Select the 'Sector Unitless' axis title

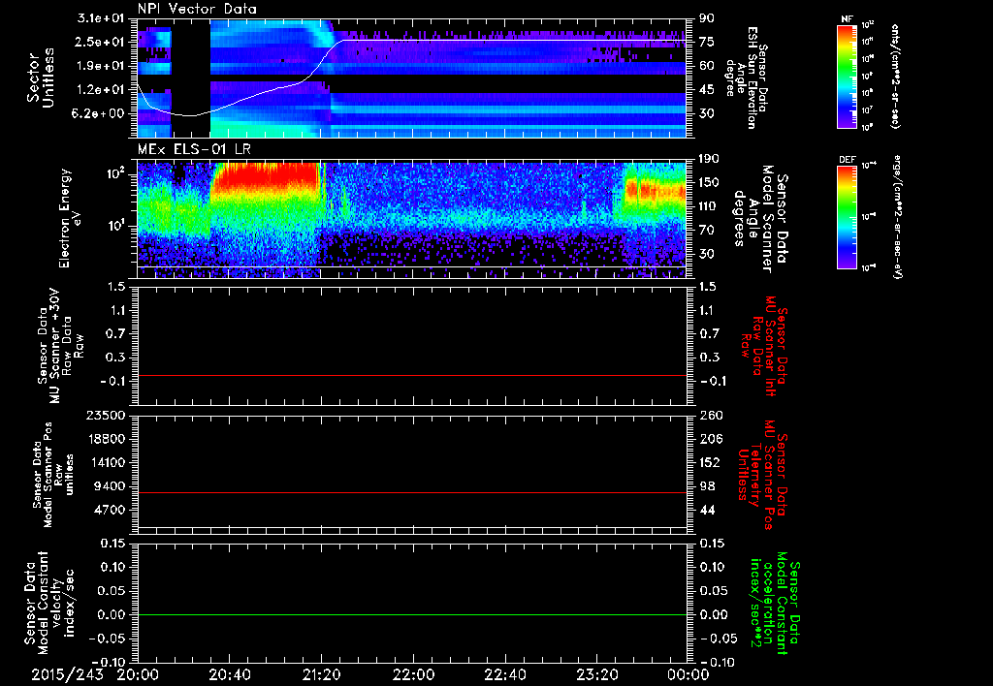41,78
